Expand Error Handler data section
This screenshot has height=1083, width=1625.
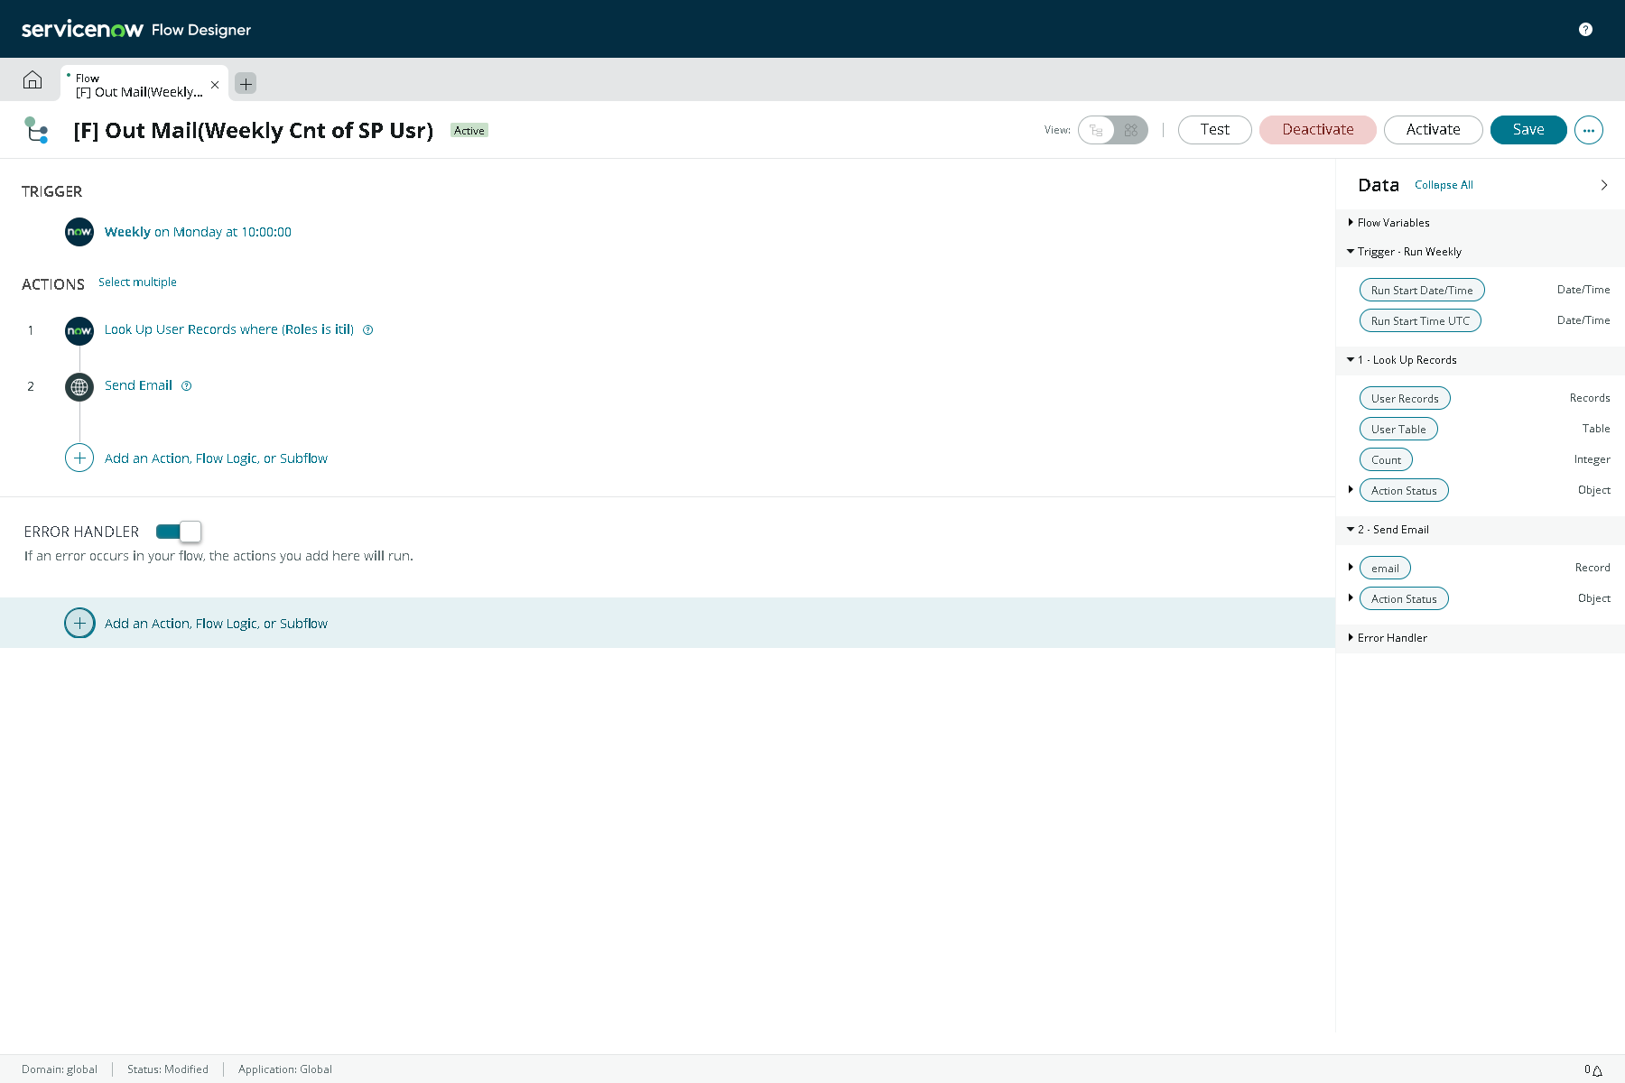(x=1351, y=637)
